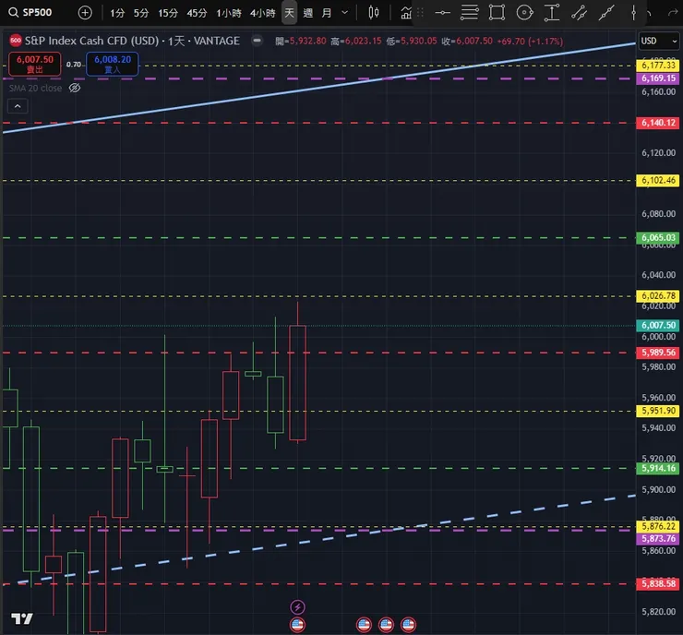Click the yellow 6,026.78 price label
Image resolution: width=683 pixels, height=635 pixels.
658,296
